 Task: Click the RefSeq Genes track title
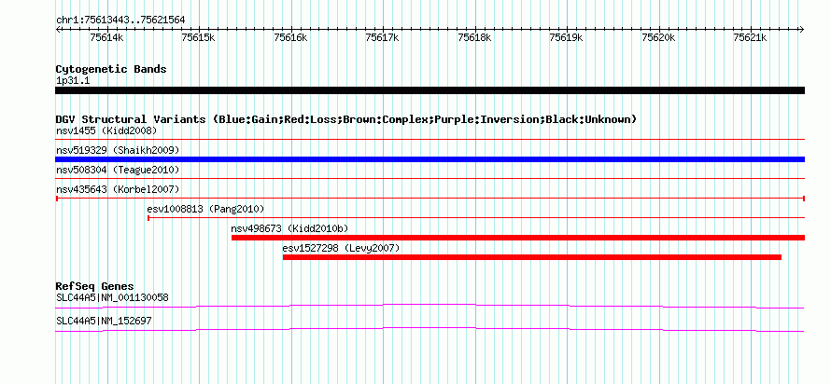(x=95, y=287)
